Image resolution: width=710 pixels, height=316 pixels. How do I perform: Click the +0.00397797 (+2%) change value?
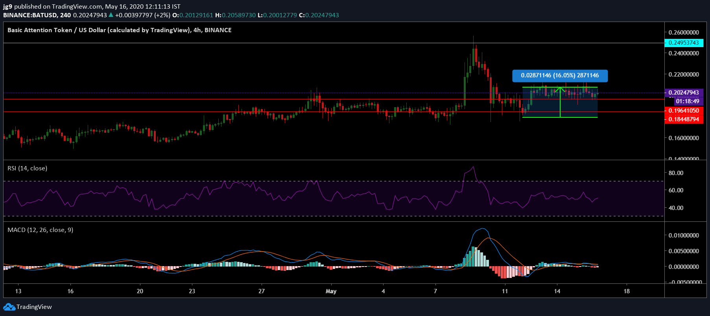point(143,15)
